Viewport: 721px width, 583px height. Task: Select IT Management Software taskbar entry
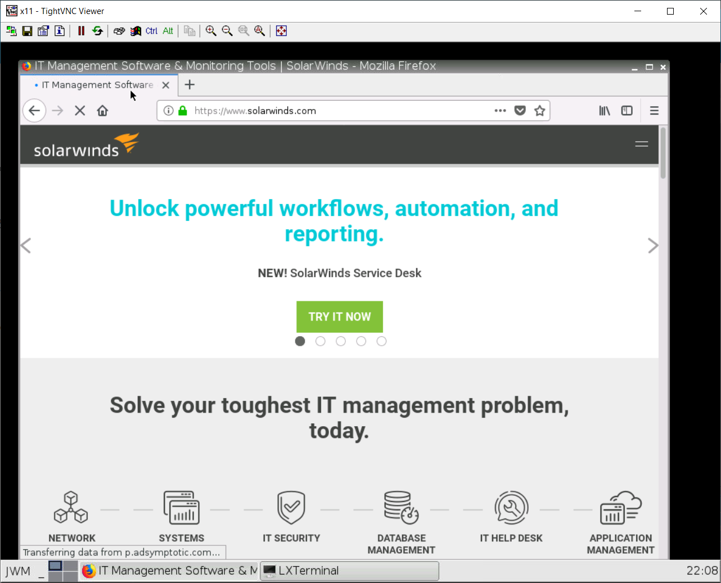pyautogui.click(x=169, y=571)
